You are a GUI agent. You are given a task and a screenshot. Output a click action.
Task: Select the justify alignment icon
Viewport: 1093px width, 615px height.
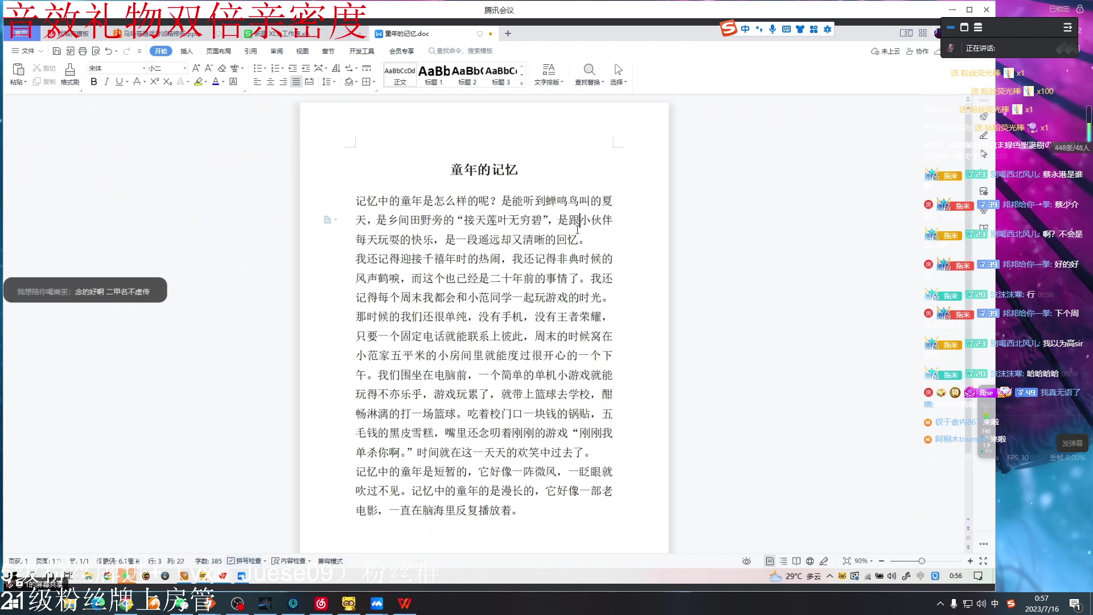[296, 82]
